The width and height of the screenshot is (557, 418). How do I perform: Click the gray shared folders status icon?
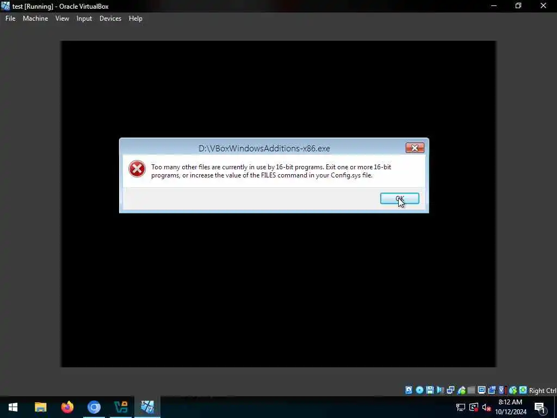tap(472, 390)
